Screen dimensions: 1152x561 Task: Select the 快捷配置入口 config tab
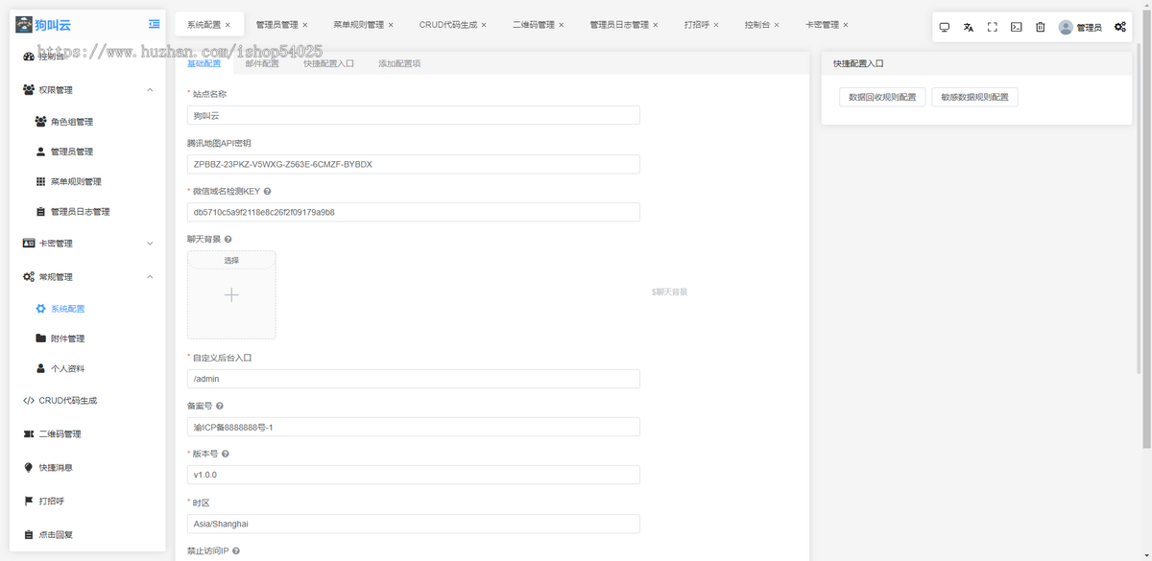pyautogui.click(x=328, y=63)
